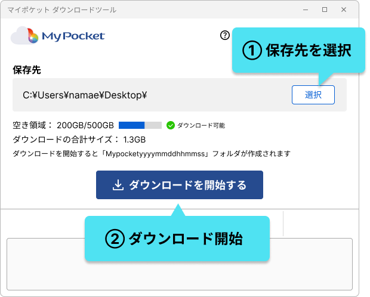The width and height of the screenshot is (370, 297).
Task: Click the 空き領域 200GB/500GB text
Action: click(63, 126)
